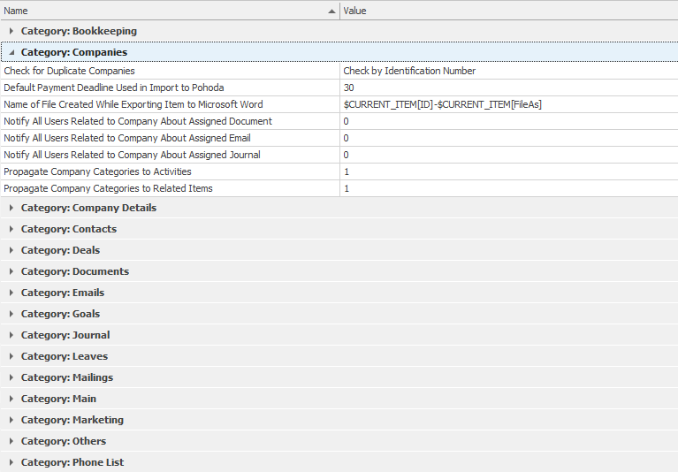Expand the Contacts category arrow

pos(11,229)
